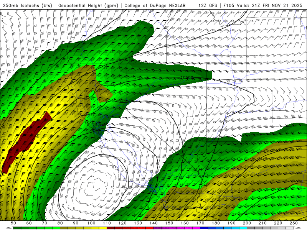Click the darkest green swatch below the 50 label
The height and width of the screenshot is (230, 307).
17,228
